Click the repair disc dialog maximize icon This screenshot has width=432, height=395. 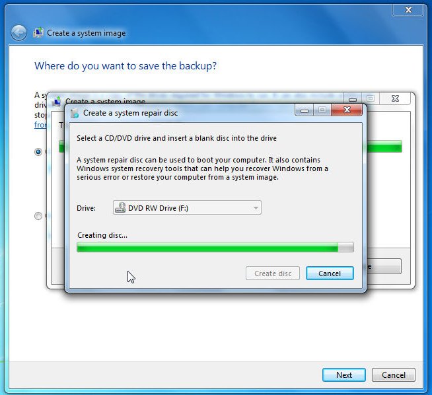pyautogui.click(x=322, y=110)
